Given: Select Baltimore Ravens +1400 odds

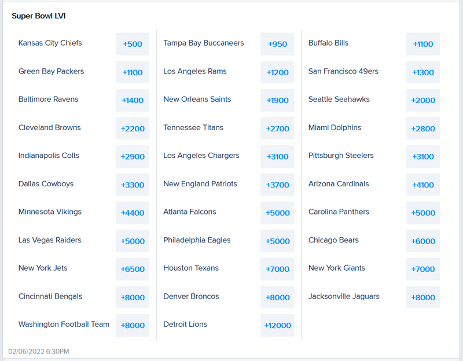Looking at the screenshot, I should (x=133, y=100).
